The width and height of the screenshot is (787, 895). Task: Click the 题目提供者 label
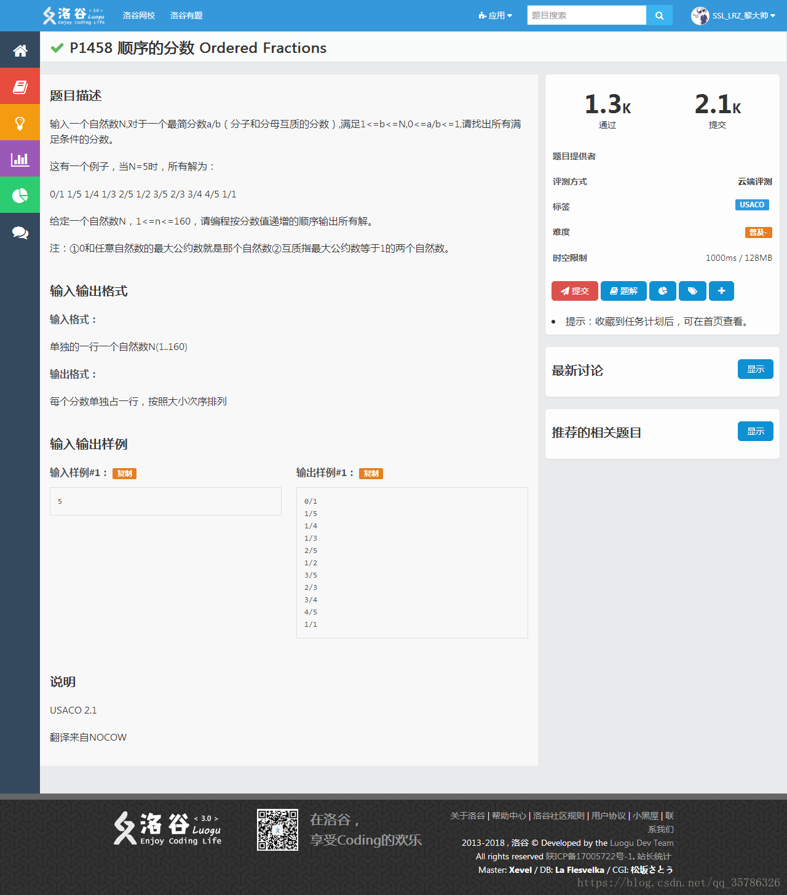[x=574, y=156]
